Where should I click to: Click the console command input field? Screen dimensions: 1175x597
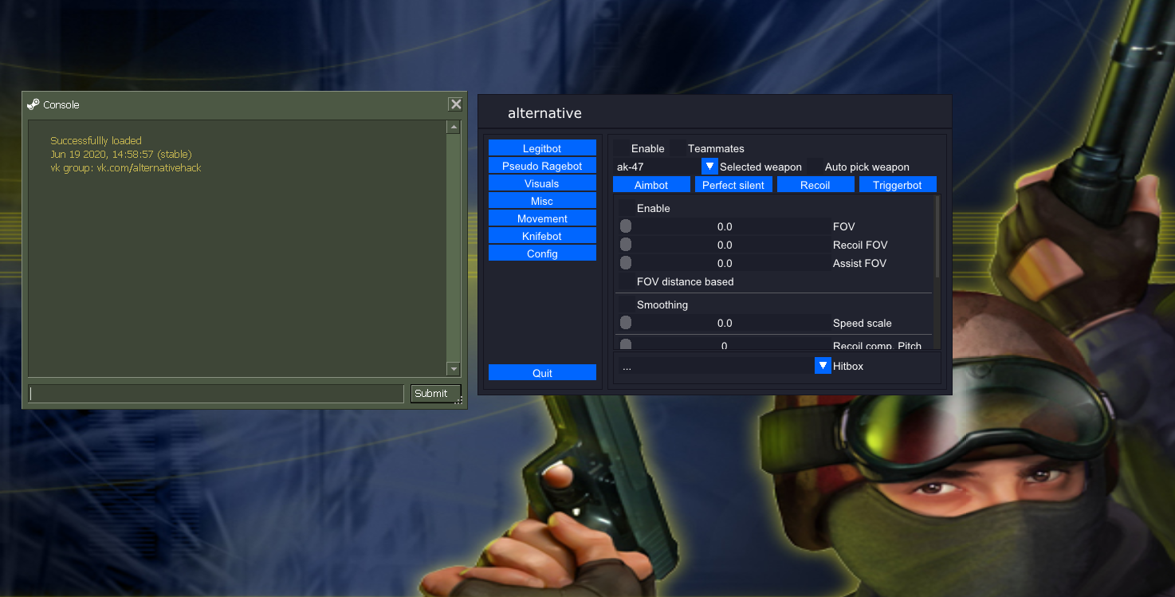[x=215, y=393]
